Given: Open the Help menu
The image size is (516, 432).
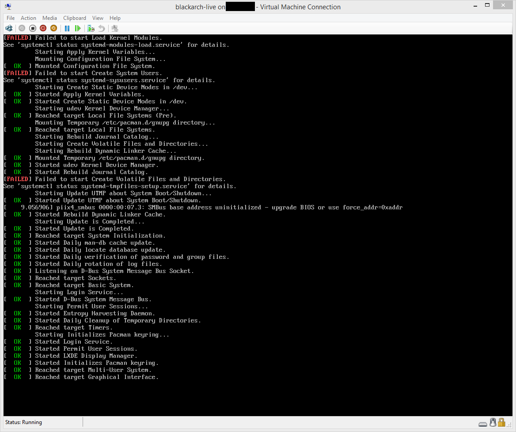Looking at the screenshot, I should [115, 18].
